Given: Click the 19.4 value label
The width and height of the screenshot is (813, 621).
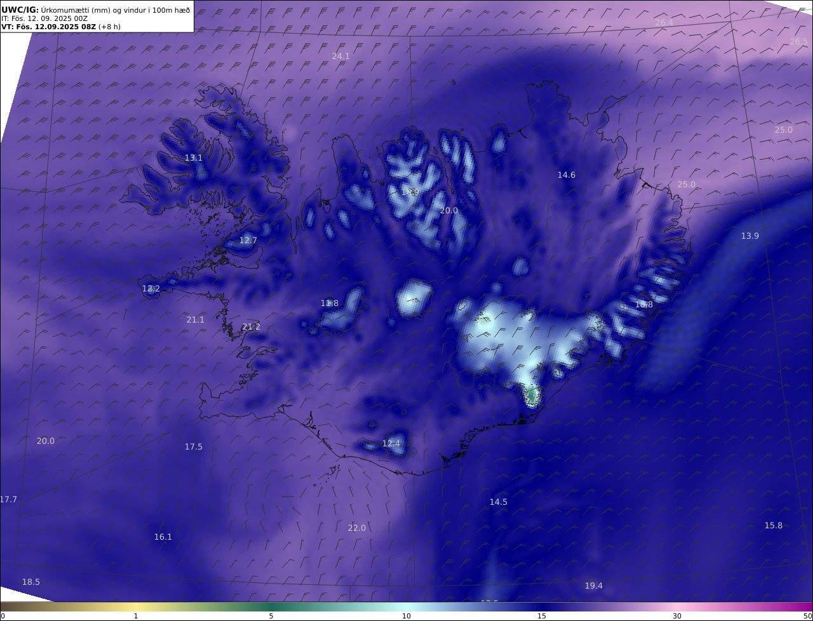Looking at the screenshot, I should (x=594, y=585).
